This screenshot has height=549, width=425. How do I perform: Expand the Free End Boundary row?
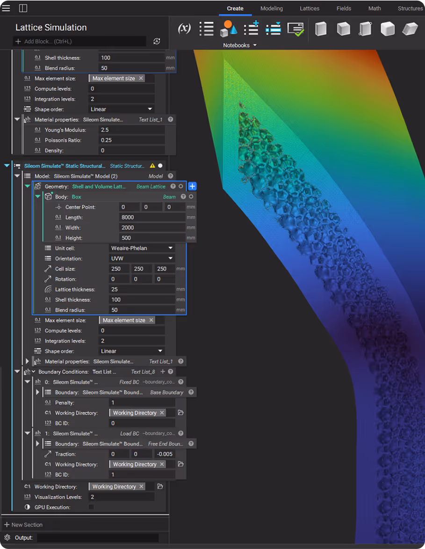37,443
